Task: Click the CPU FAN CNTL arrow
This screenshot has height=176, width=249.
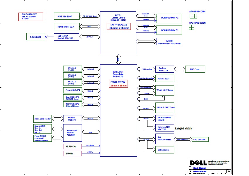Action: coord(183,140)
